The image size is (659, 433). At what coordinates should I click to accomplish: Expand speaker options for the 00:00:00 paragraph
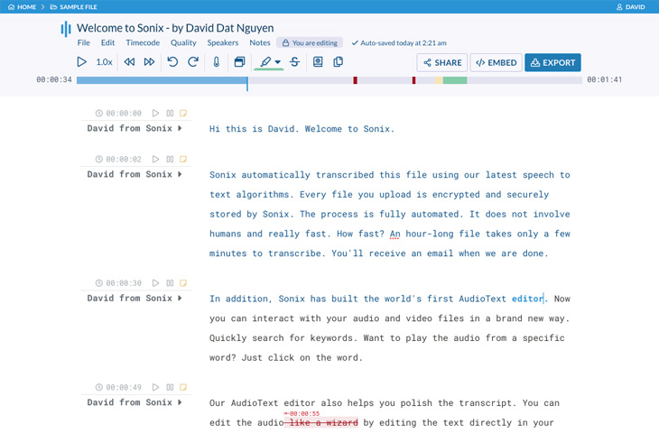pos(180,128)
